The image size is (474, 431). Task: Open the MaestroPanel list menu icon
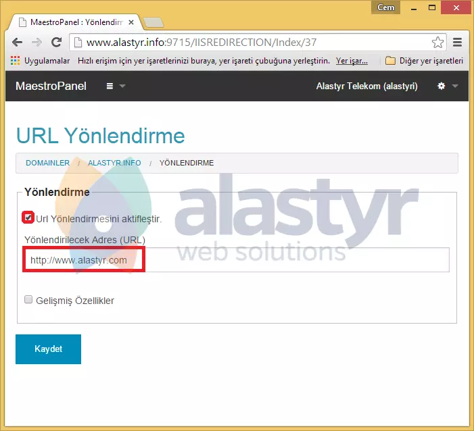tap(110, 86)
